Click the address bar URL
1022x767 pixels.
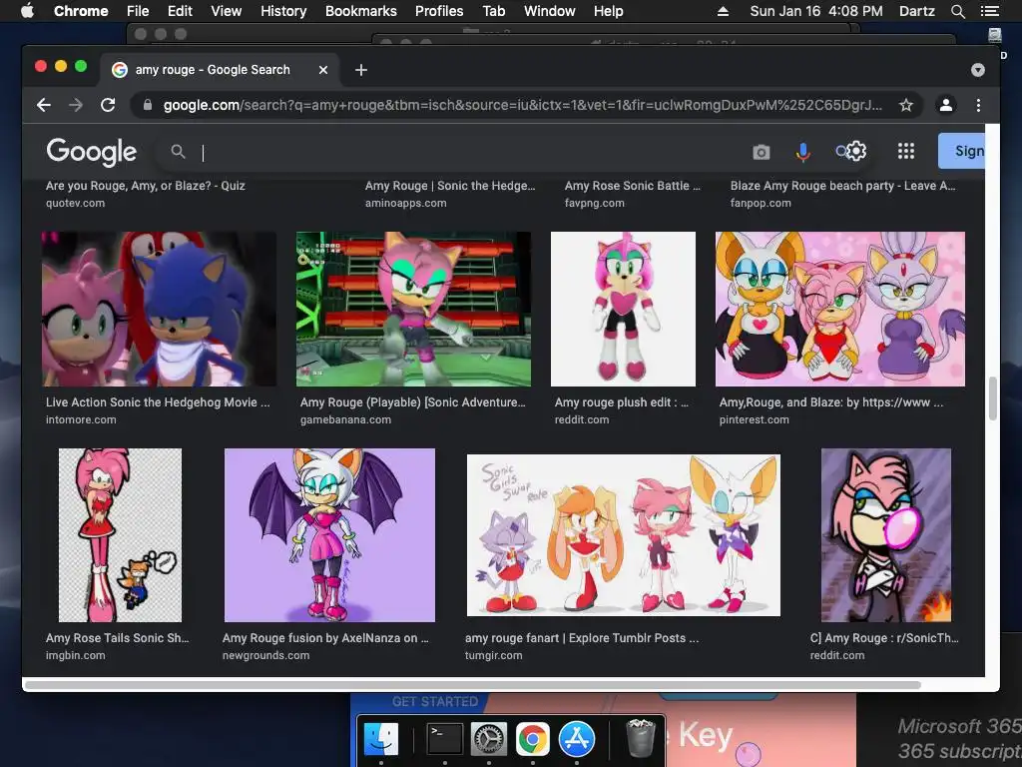522,105
